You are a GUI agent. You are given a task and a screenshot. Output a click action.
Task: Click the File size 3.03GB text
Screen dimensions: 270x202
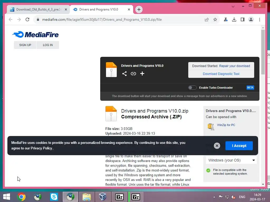pyautogui.click(x=119, y=129)
